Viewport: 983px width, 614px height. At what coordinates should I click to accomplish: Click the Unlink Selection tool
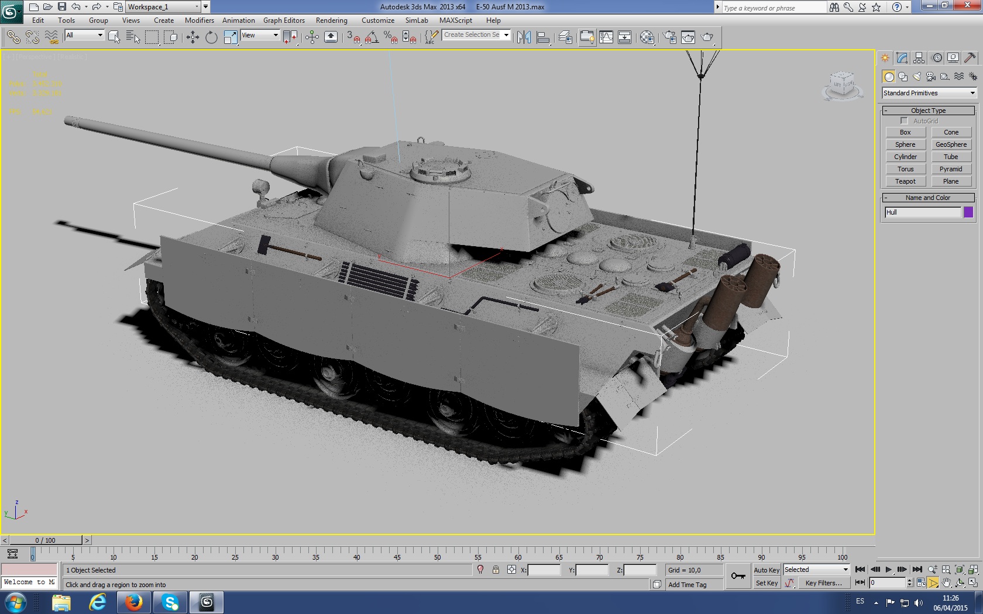pos(32,37)
